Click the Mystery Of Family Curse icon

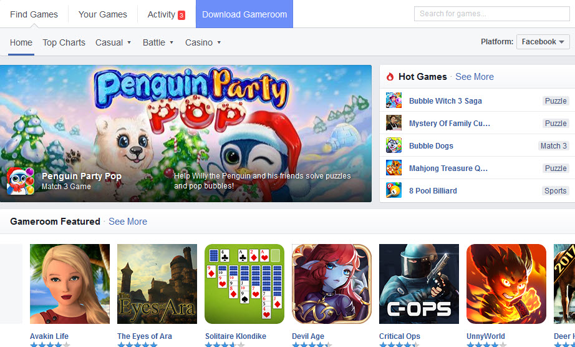click(x=394, y=123)
